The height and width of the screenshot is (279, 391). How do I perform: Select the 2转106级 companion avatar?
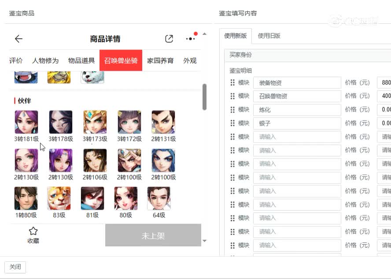95,161
